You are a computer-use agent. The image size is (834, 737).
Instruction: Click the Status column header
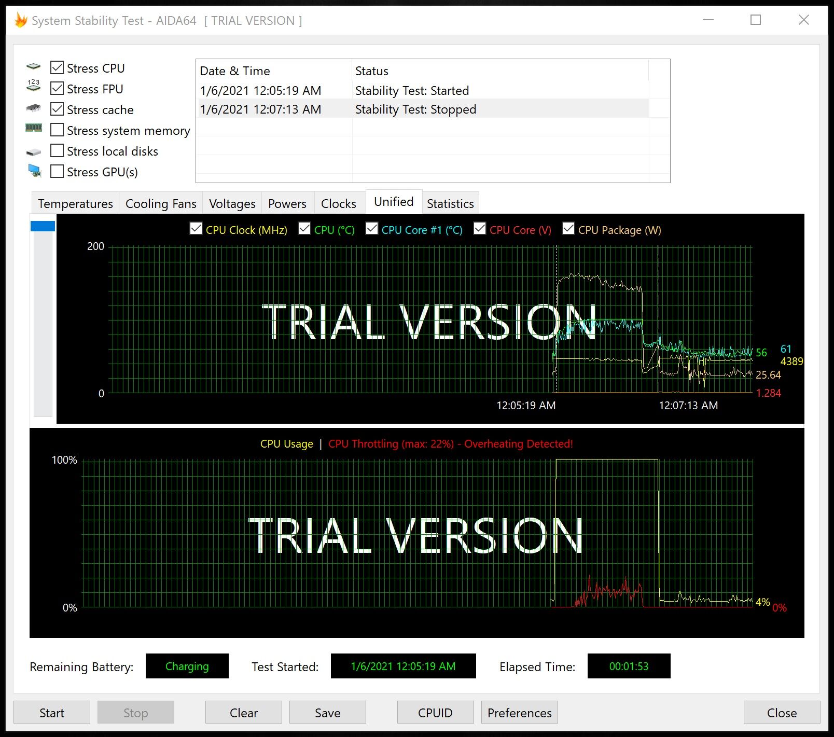tap(501, 71)
